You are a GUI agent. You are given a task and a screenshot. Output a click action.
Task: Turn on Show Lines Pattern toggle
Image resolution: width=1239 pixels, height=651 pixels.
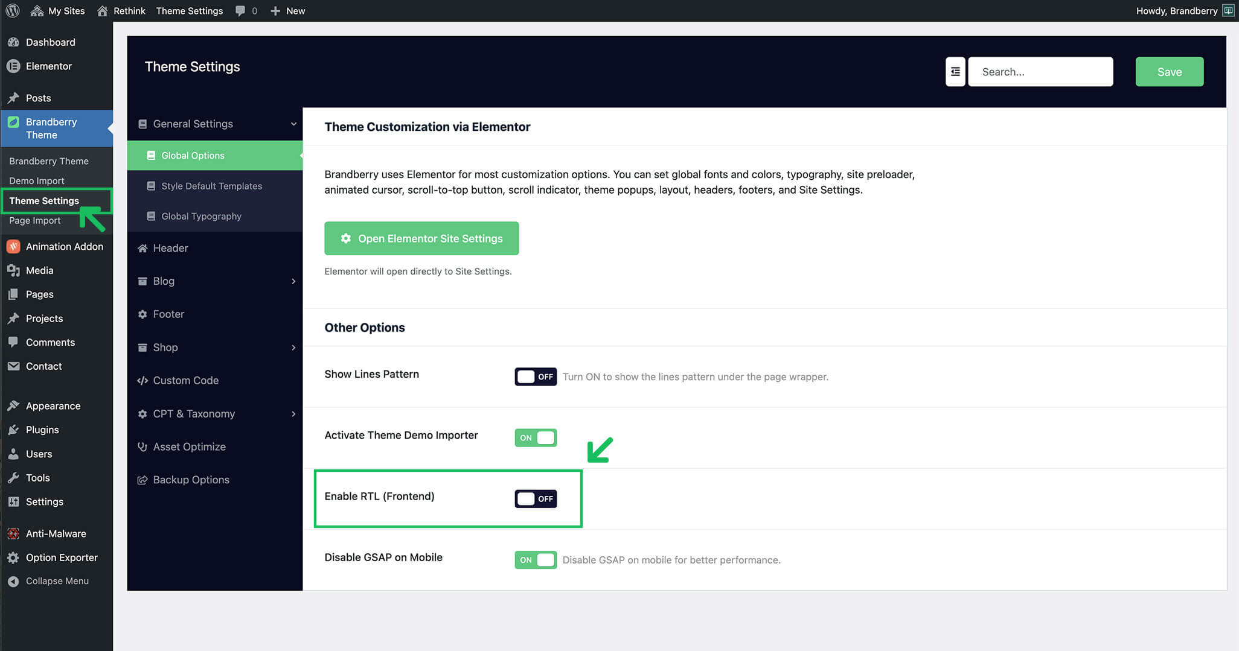[535, 376]
